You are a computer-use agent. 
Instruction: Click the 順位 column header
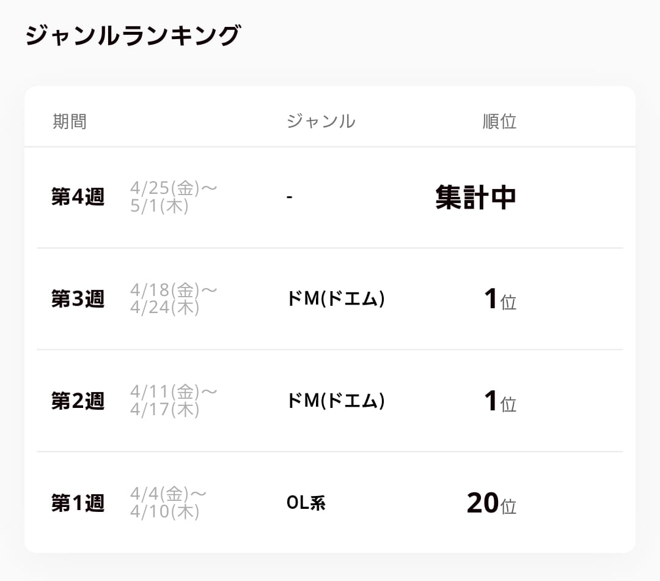[499, 121]
